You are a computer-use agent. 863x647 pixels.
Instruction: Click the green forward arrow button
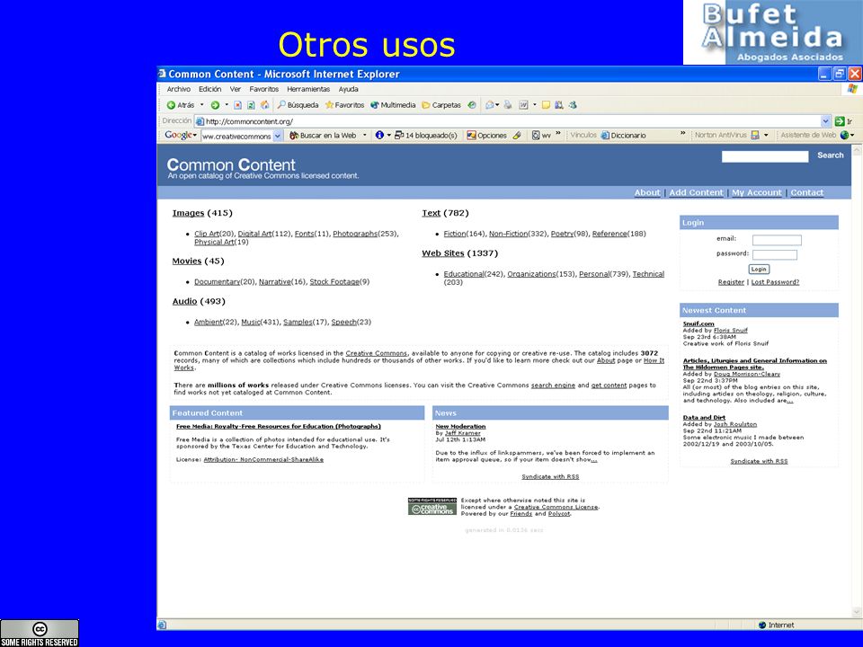click(215, 105)
